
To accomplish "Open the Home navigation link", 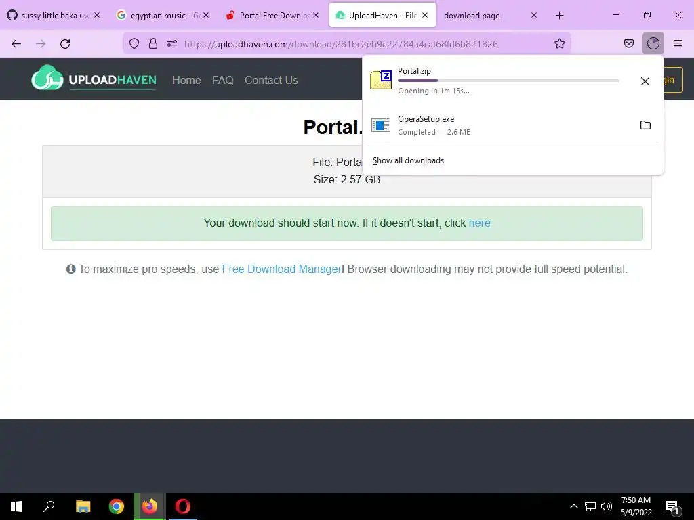I will 186,80.
